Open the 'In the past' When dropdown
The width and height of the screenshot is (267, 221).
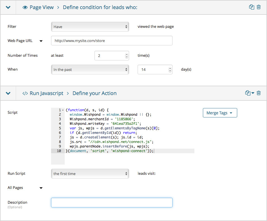tap(90, 70)
